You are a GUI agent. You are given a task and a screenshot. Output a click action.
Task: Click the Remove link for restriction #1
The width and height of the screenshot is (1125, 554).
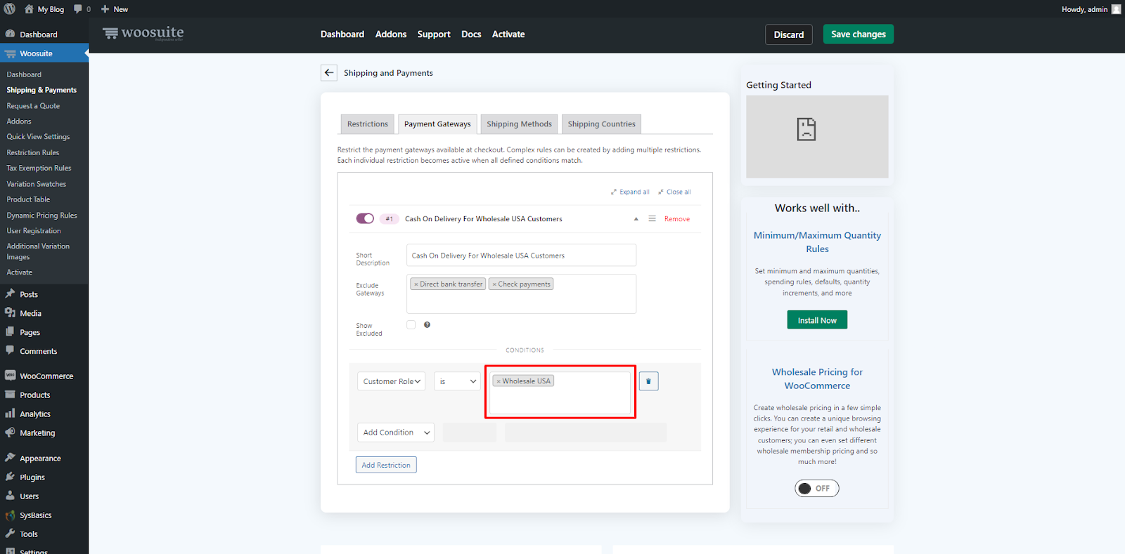click(677, 219)
